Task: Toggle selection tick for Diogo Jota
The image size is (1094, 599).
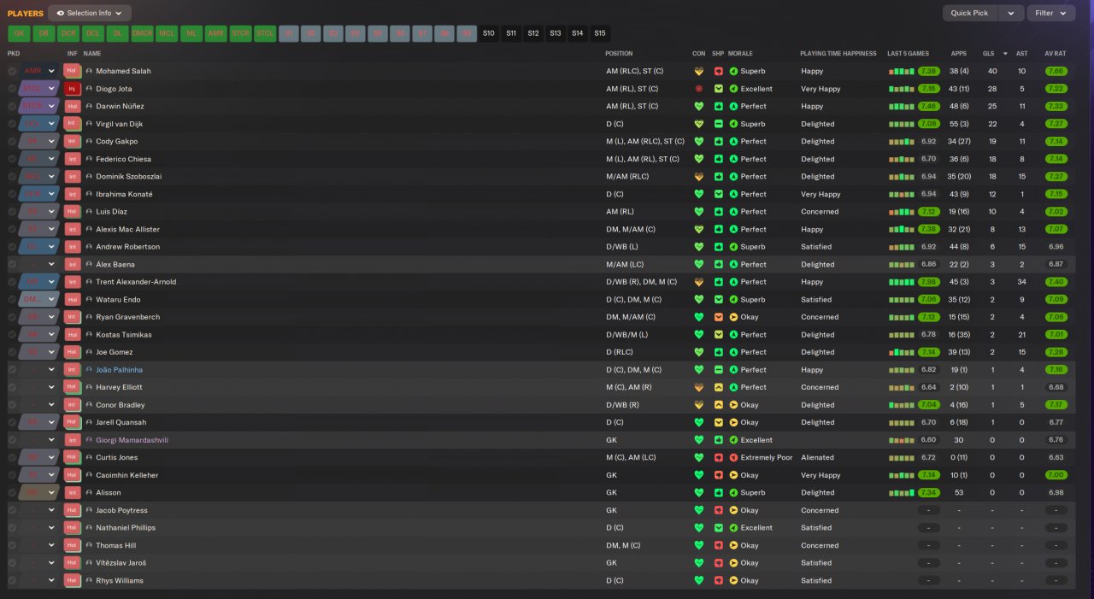Action: click(x=12, y=89)
